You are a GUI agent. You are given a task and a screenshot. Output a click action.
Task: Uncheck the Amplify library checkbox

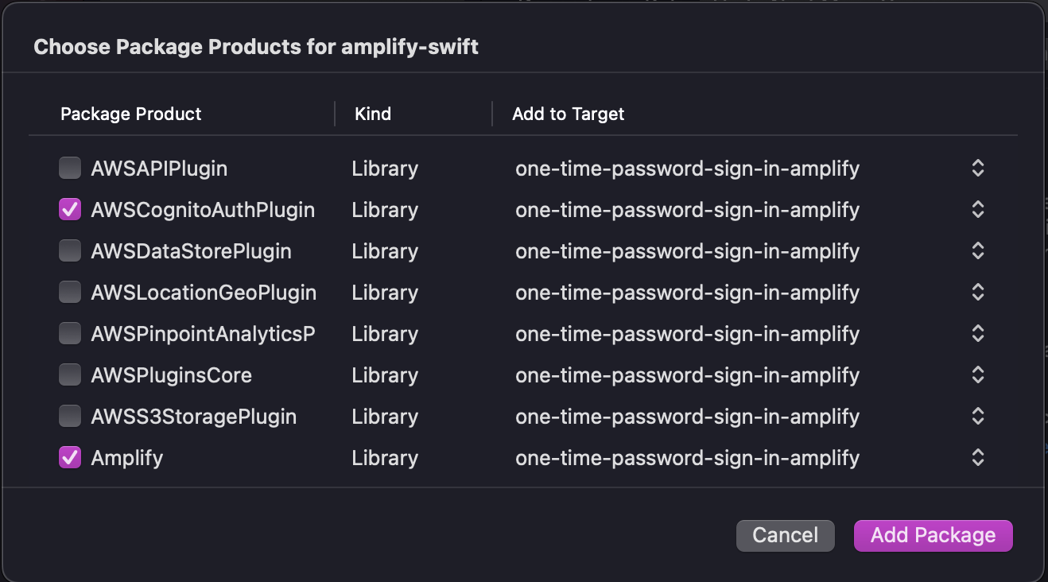(x=70, y=458)
